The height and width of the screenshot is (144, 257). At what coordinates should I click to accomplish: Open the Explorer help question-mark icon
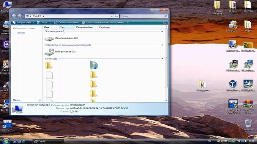(x=165, y=22)
